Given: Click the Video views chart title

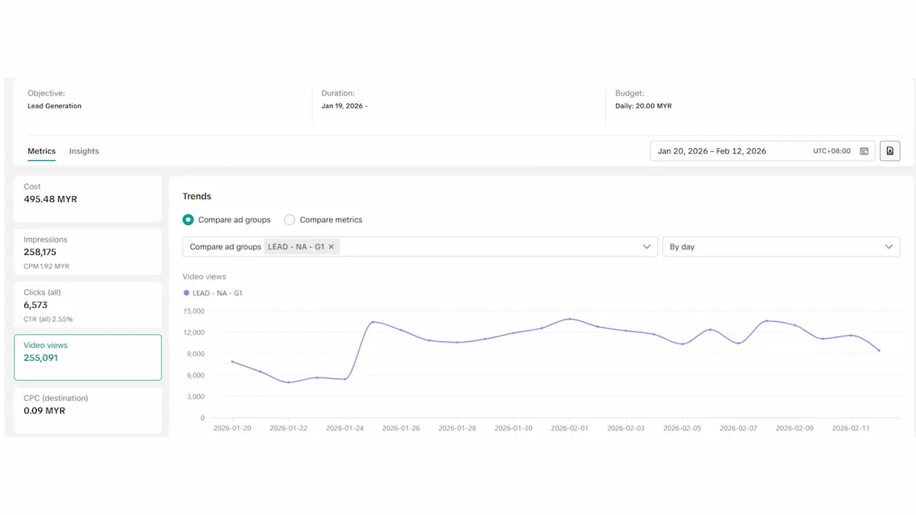Looking at the screenshot, I should pyautogui.click(x=205, y=277).
